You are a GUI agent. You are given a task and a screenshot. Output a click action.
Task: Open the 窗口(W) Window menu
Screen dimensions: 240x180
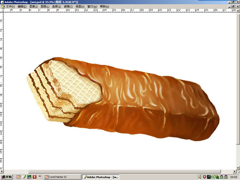tap(92, 7)
